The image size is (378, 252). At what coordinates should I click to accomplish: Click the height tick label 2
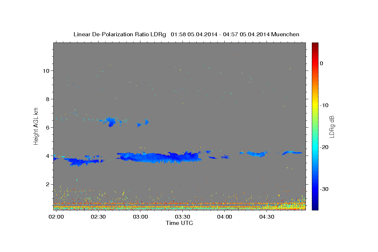click(x=48, y=184)
